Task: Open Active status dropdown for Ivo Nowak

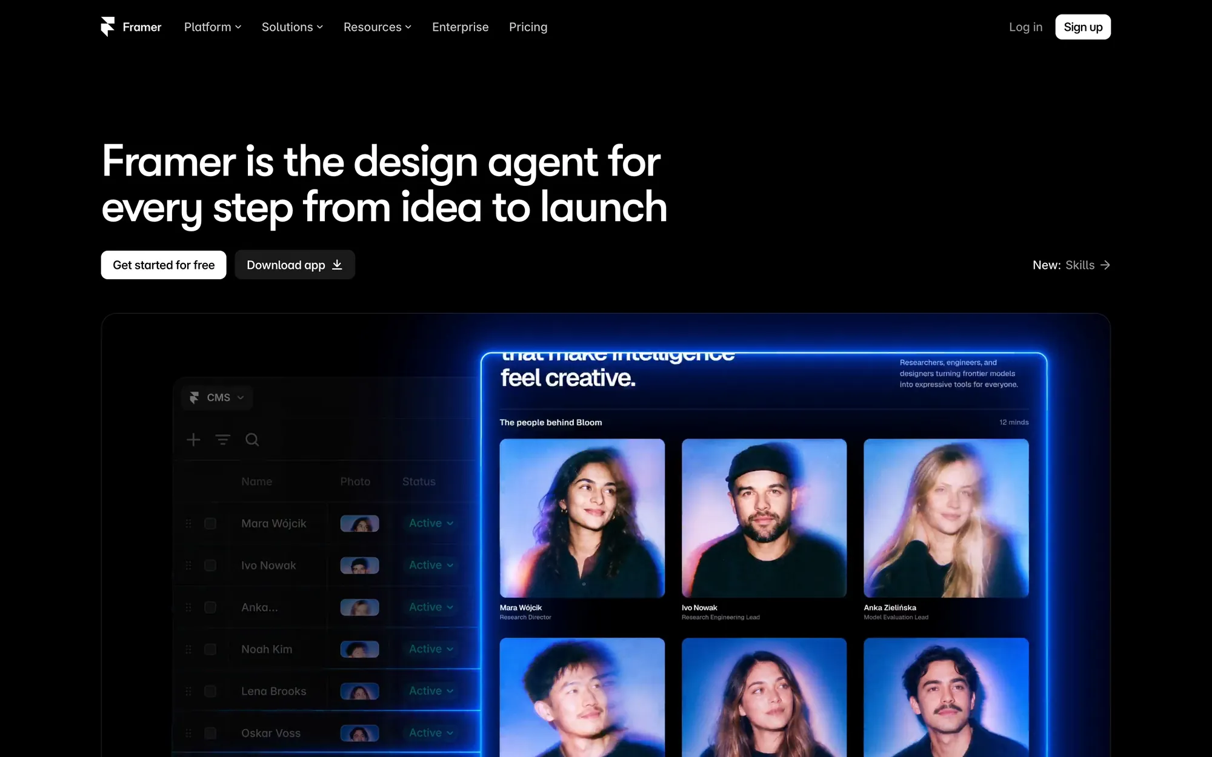Action: click(x=431, y=565)
